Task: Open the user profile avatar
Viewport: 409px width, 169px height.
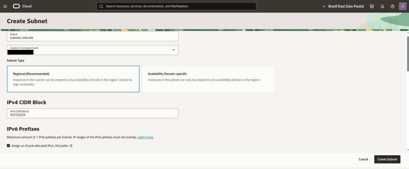Action: pyautogui.click(x=402, y=6)
